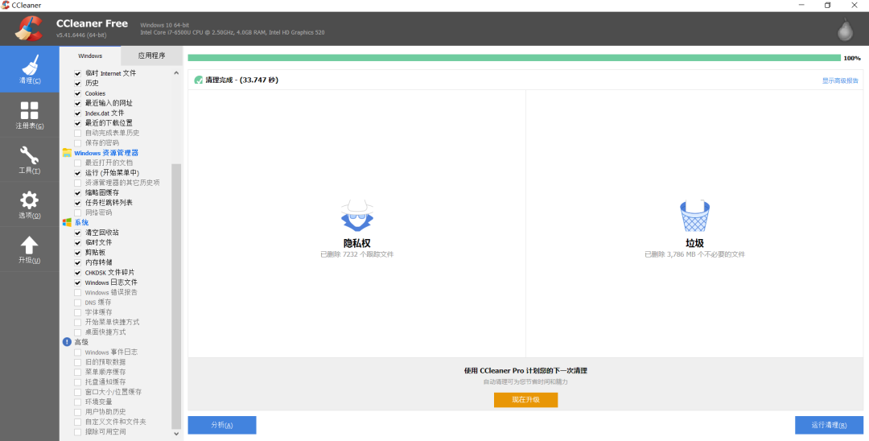Click the pear icon in header
Screen dimensions: 869x441
pos(844,30)
